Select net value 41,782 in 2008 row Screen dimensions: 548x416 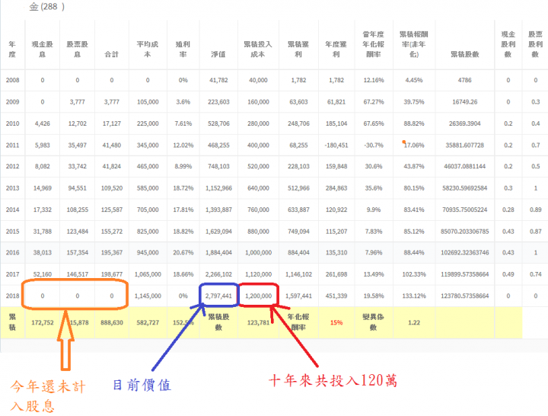click(218, 80)
